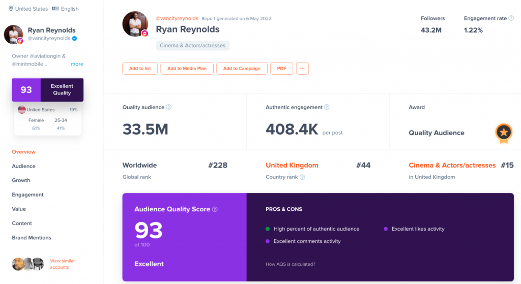The height and width of the screenshot is (284, 521).
Task: Click the #228 worldwide rank value
Action: 218,165
